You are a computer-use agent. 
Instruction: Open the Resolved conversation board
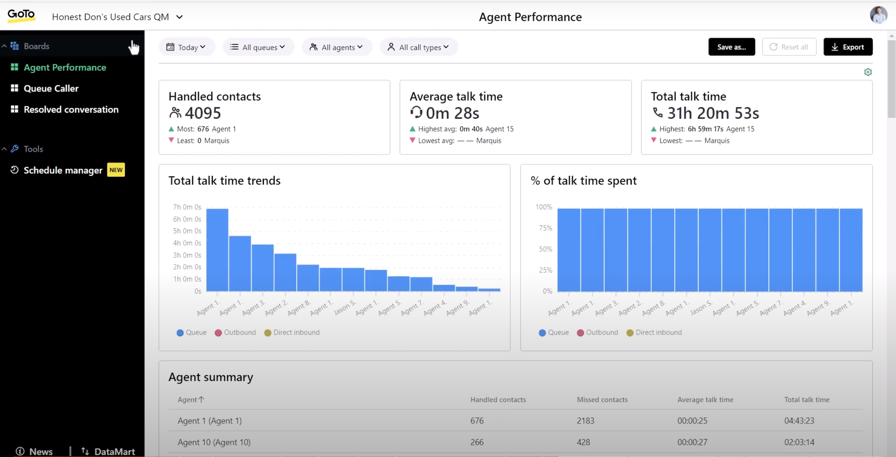click(x=71, y=109)
